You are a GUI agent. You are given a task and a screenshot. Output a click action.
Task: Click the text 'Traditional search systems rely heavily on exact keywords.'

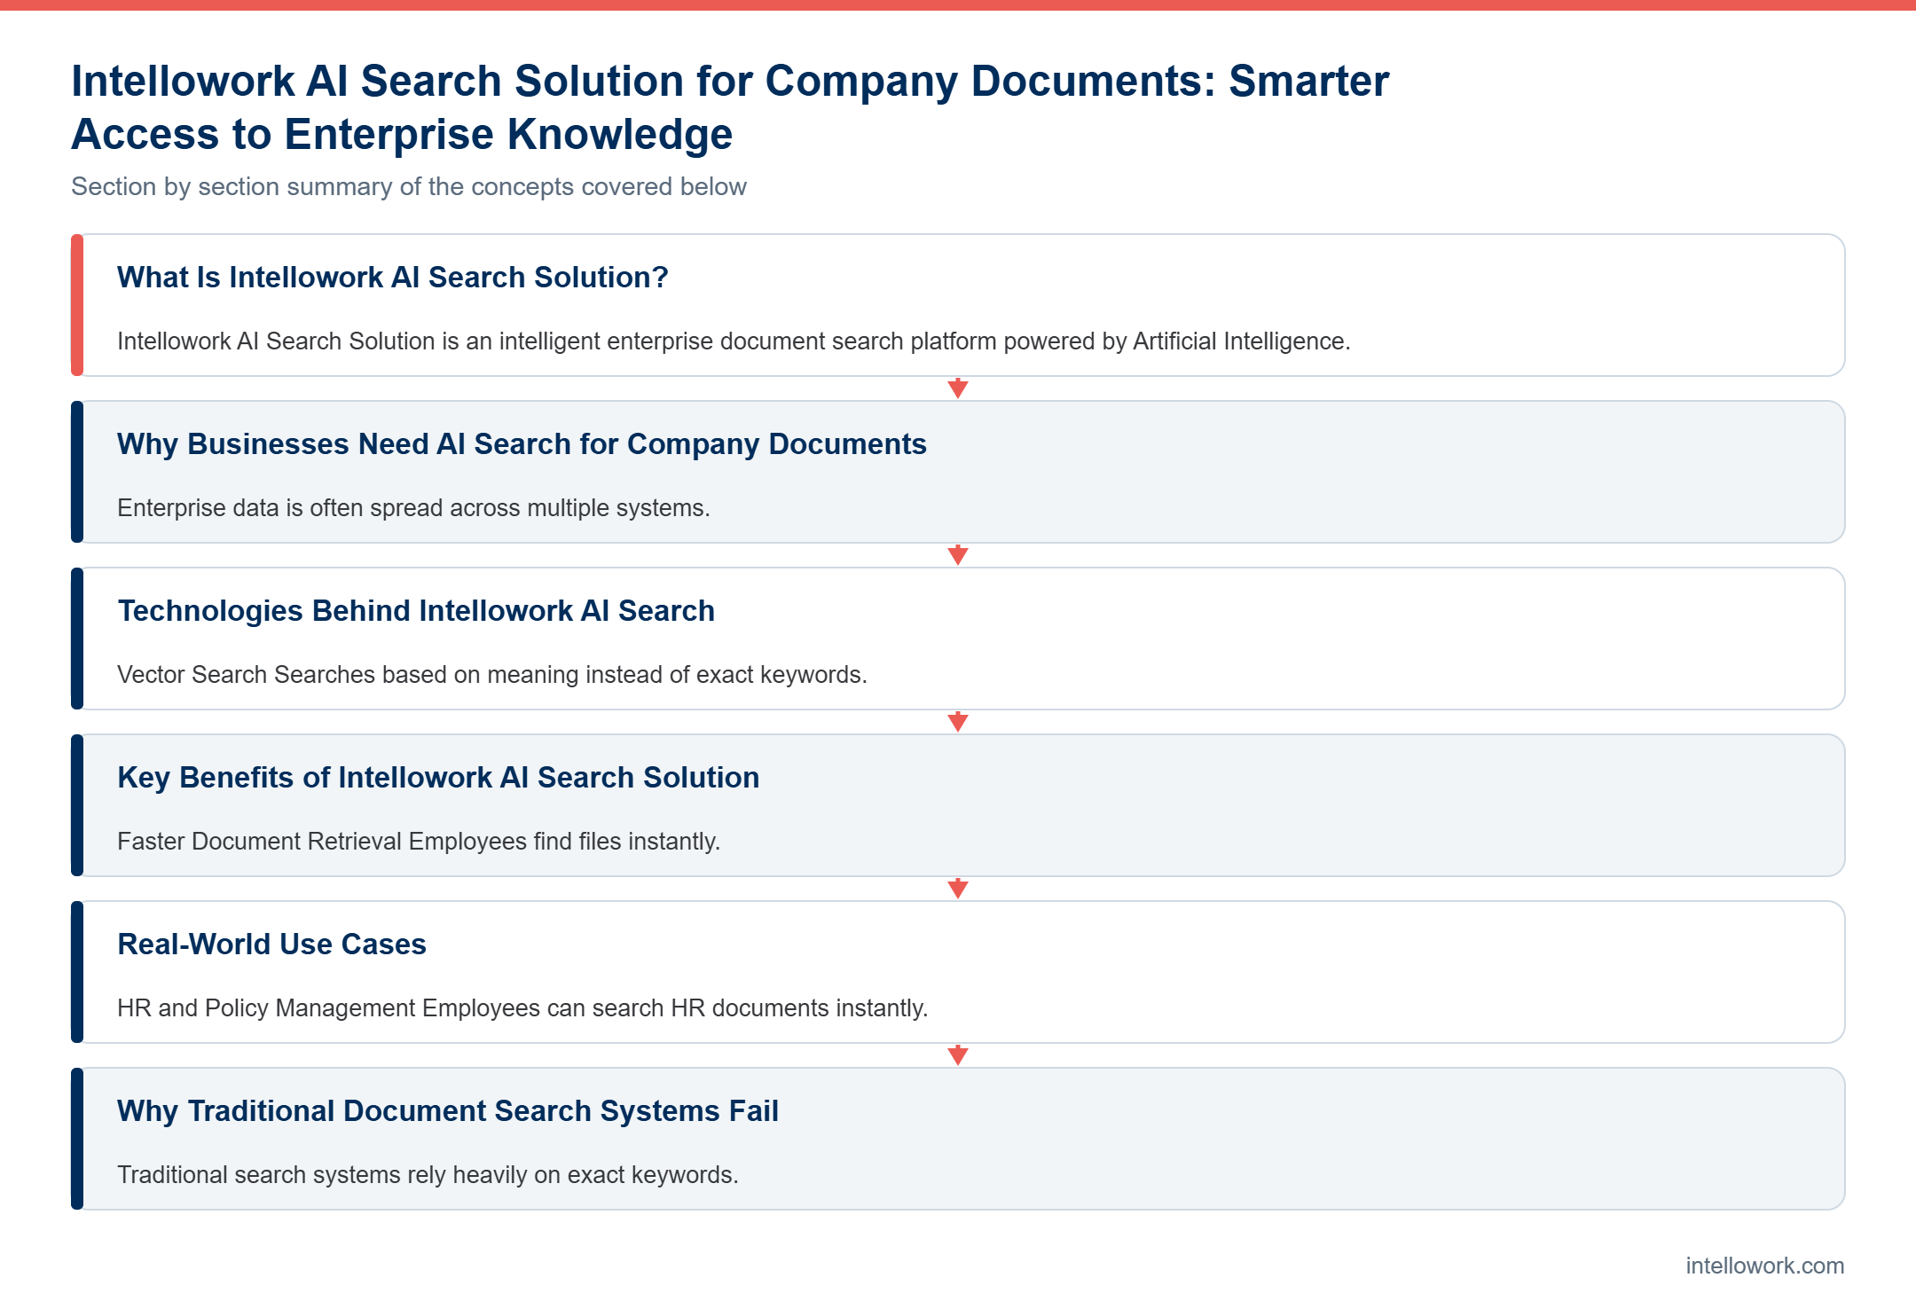(428, 1175)
